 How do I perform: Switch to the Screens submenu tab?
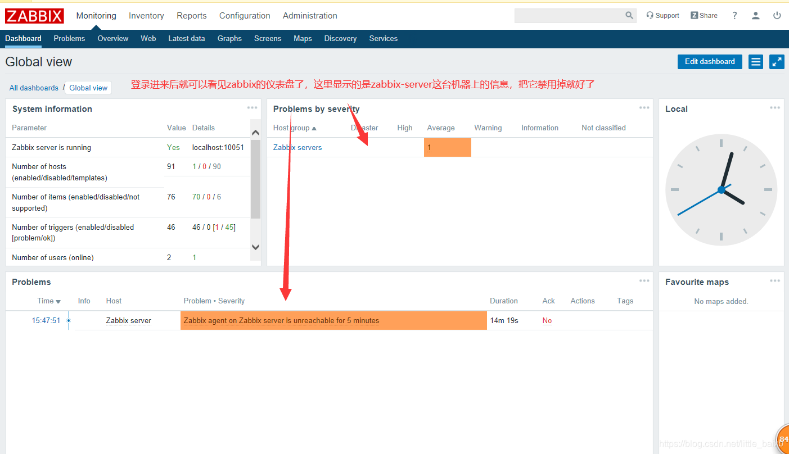[268, 39]
